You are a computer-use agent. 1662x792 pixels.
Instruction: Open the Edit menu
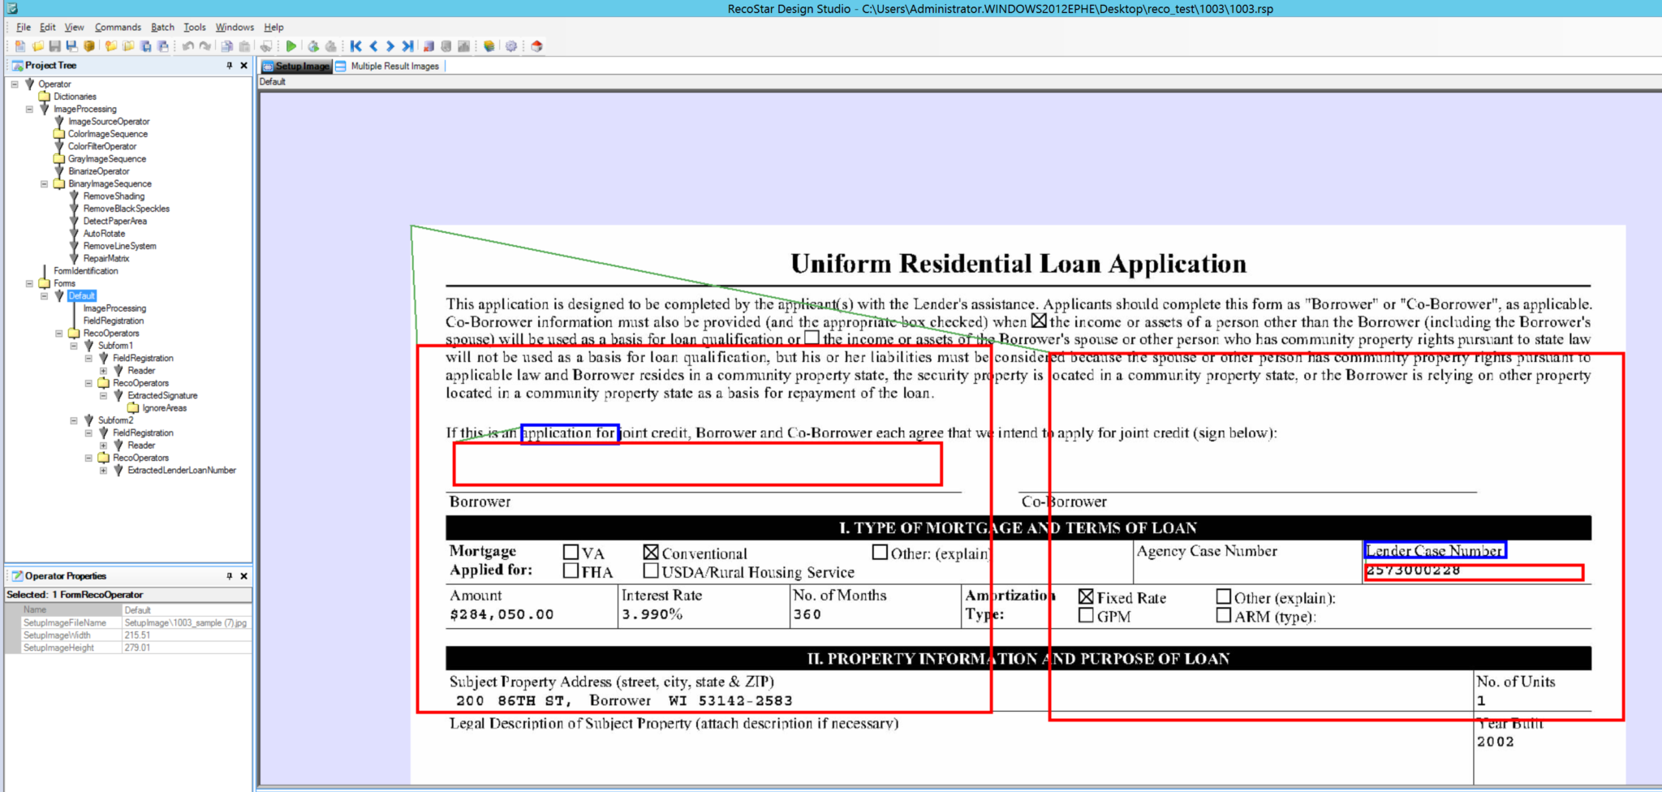pyautogui.click(x=48, y=27)
